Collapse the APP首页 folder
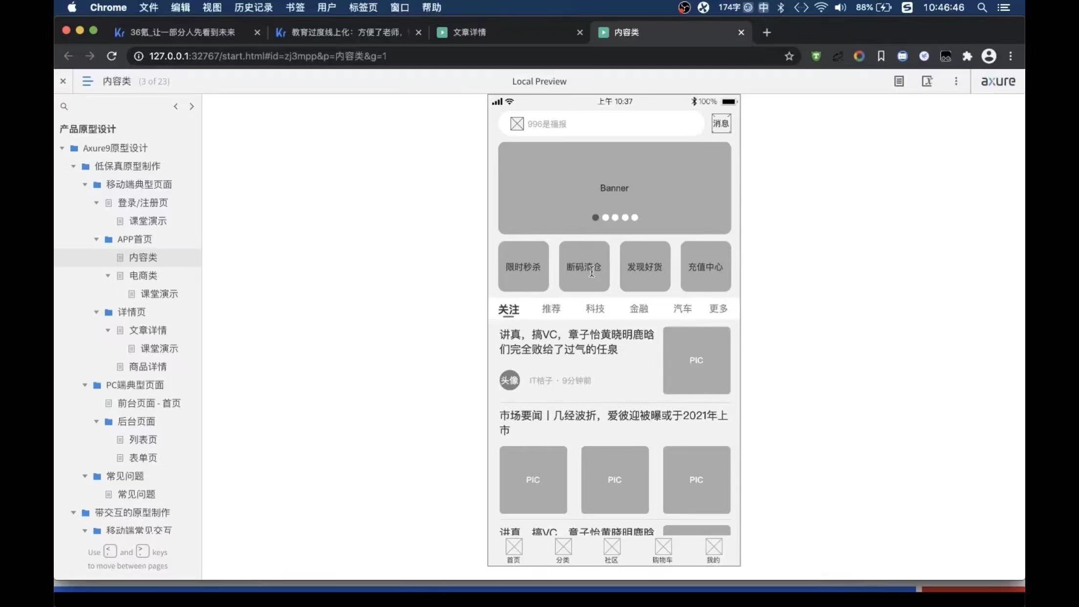The width and height of the screenshot is (1079, 607). (96, 239)
